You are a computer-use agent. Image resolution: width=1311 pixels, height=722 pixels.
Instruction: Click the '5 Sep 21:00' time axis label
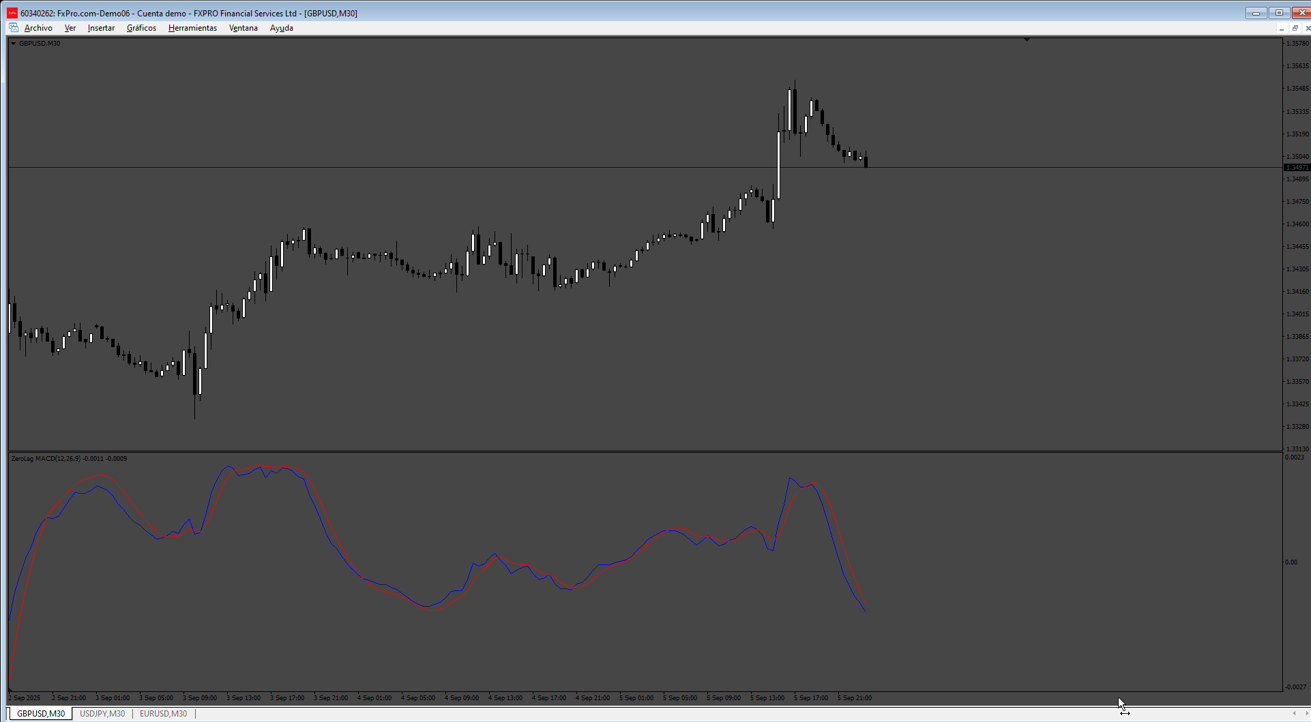click(855, 698)
